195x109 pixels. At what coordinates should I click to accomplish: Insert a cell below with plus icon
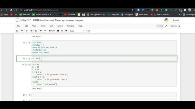tap(22, 31)
